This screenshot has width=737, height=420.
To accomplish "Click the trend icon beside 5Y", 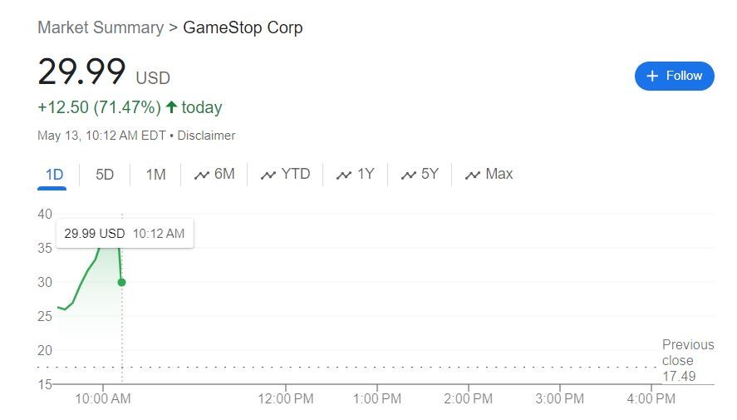I will coord(408,175).
